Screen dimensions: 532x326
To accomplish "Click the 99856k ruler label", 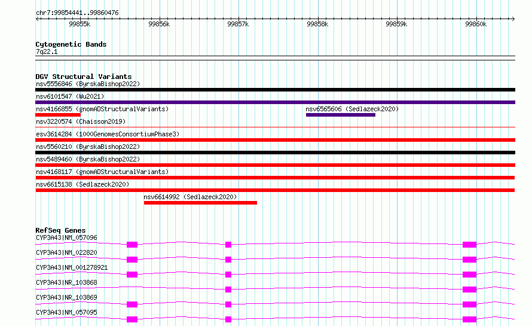I will pyautogui.click(x=159, y=24).
